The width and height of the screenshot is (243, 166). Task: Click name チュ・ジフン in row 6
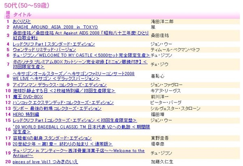coord(161,55)
